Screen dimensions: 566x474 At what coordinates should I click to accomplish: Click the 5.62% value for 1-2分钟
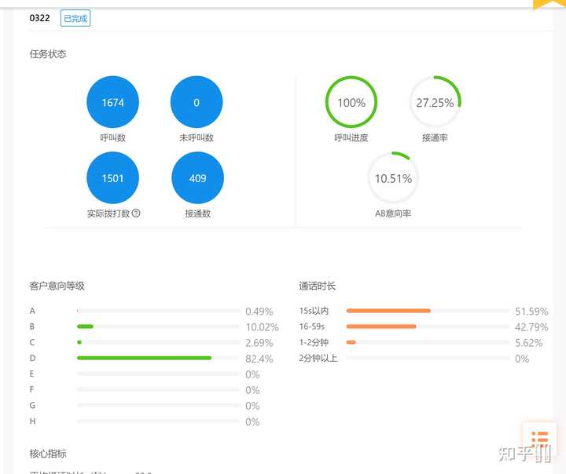(529, 343)
